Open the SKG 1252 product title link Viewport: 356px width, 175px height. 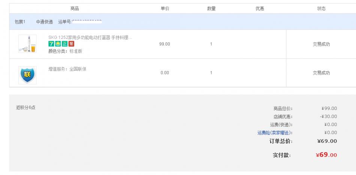pyautogui.click(x=90, y=37)
